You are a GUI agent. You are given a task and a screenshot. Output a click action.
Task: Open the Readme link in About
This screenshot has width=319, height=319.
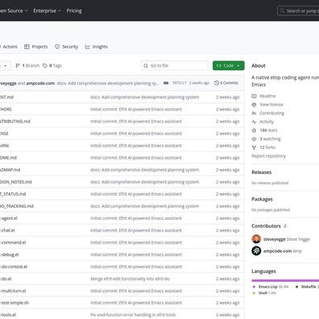(267, 96)
